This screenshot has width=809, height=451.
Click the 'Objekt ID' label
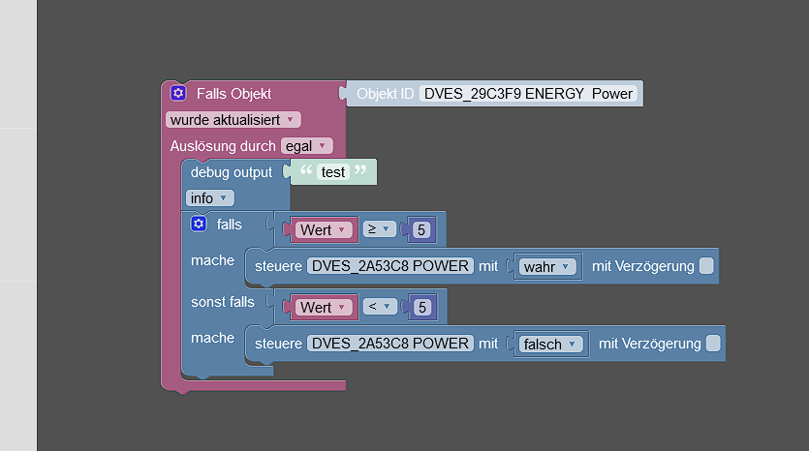[x=385, y=94]
